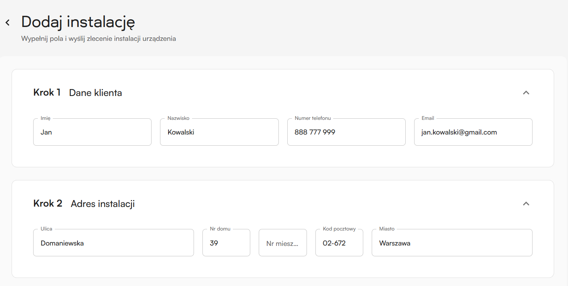Click the empty Nr mieszkania field

tap(283, 243)
